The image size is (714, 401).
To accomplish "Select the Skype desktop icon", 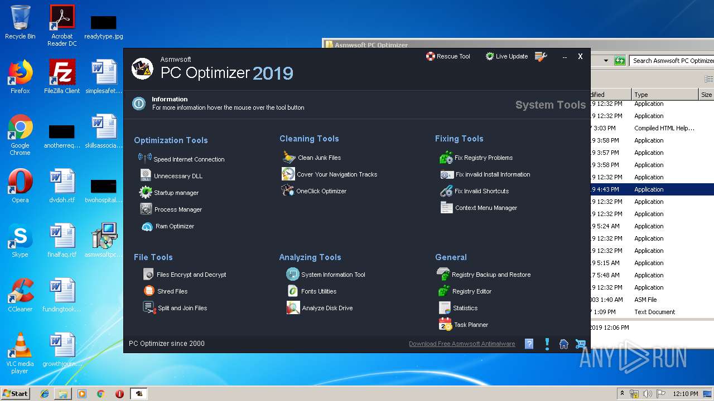I will [20, 241].
